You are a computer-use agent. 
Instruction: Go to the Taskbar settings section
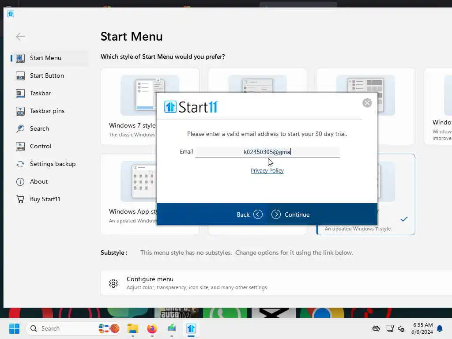49,94
